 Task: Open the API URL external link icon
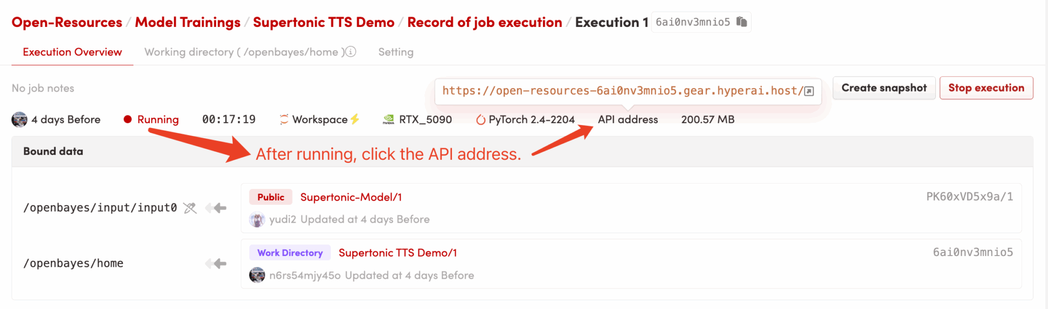pyautogui.click(x=809, y=91)
